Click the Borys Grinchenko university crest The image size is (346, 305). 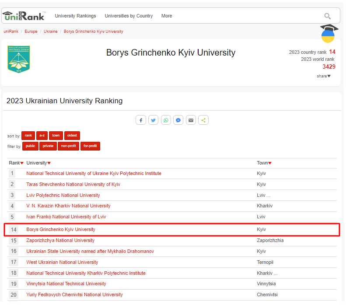pos(19,59)
